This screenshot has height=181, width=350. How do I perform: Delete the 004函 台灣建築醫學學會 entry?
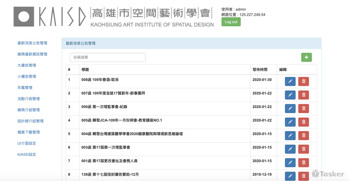click(303, 136)
